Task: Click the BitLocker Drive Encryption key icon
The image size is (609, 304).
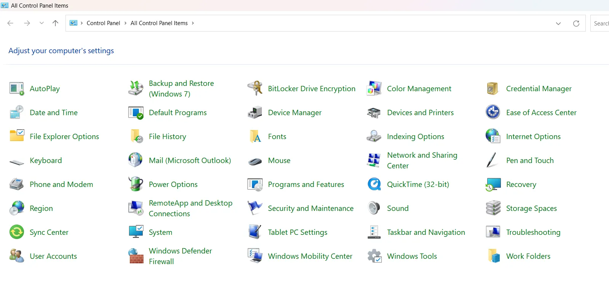Action: pos(255,89)
